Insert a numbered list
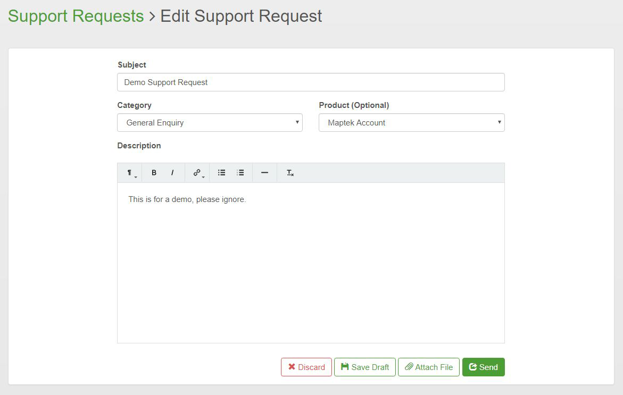 pos(240,173)
